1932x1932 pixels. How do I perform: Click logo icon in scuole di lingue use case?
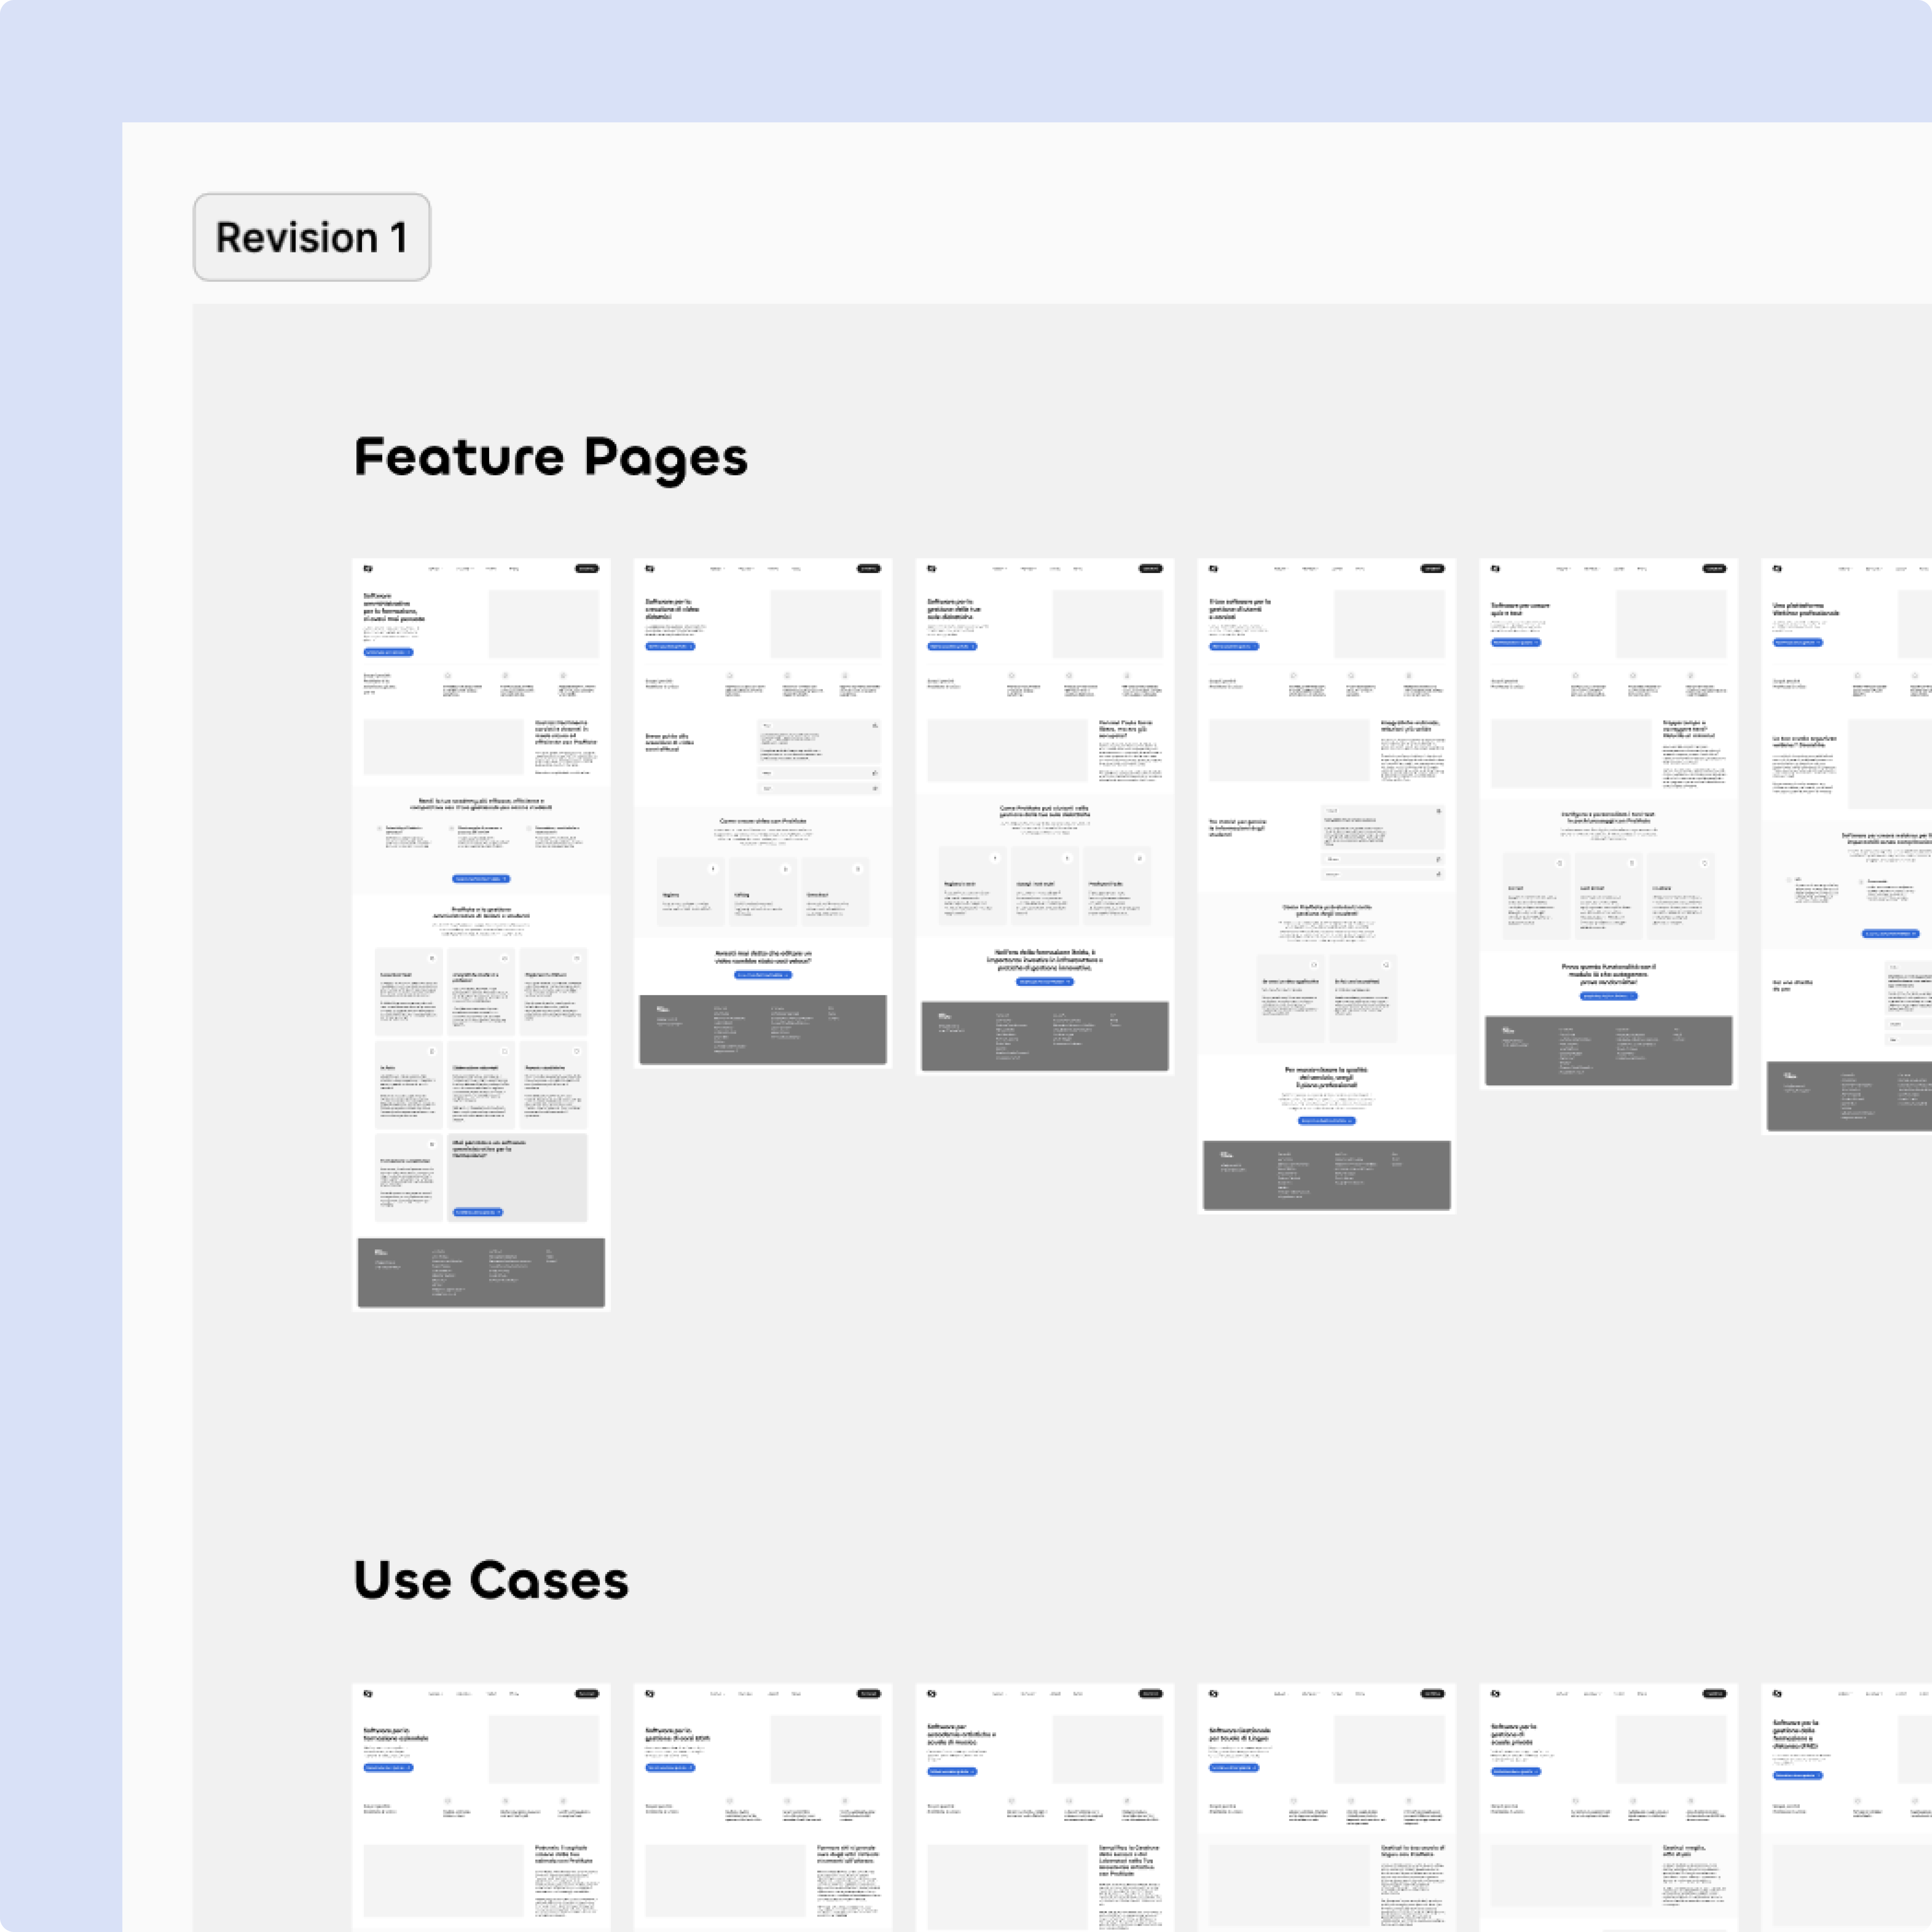click(x=1214, y=1694)
